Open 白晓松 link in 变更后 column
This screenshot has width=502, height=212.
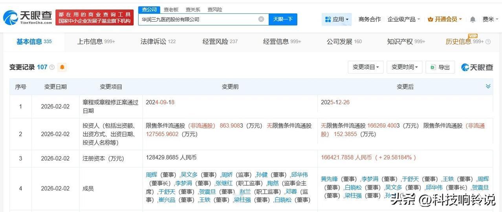coord(353,188)
